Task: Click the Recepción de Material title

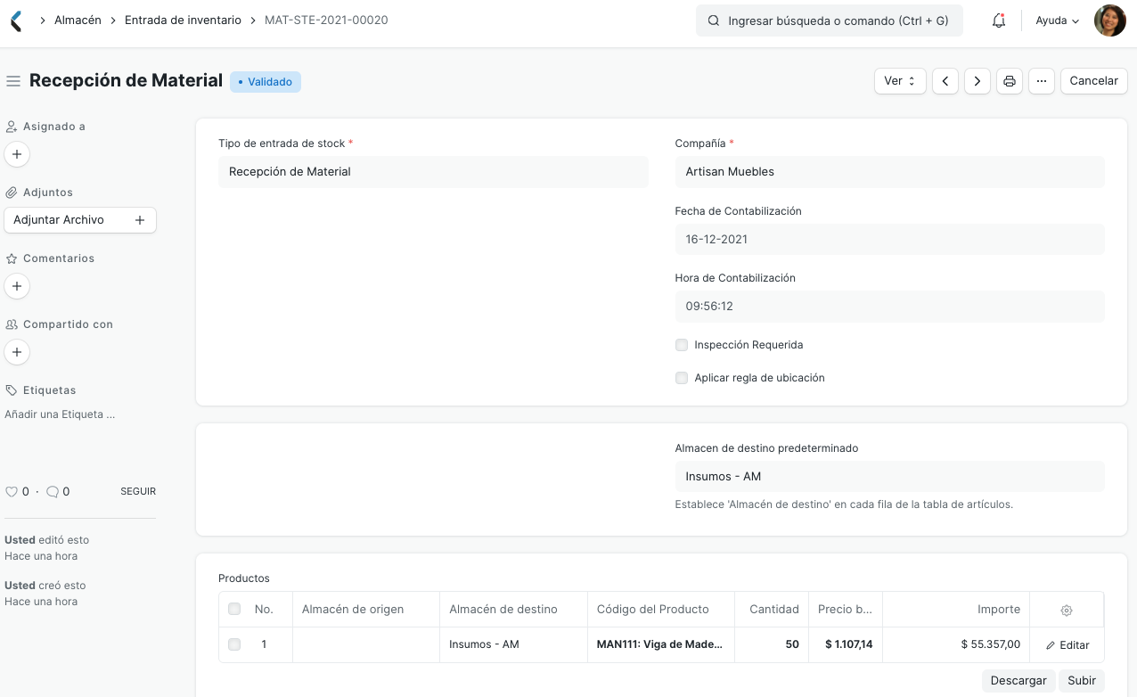Action: click(126, 80)
